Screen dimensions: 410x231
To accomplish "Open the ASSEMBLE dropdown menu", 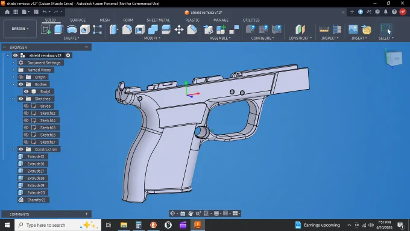I will click(220, 38).
